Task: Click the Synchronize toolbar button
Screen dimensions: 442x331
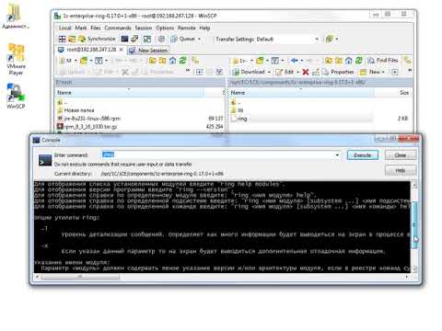Action: click(98, 39)
